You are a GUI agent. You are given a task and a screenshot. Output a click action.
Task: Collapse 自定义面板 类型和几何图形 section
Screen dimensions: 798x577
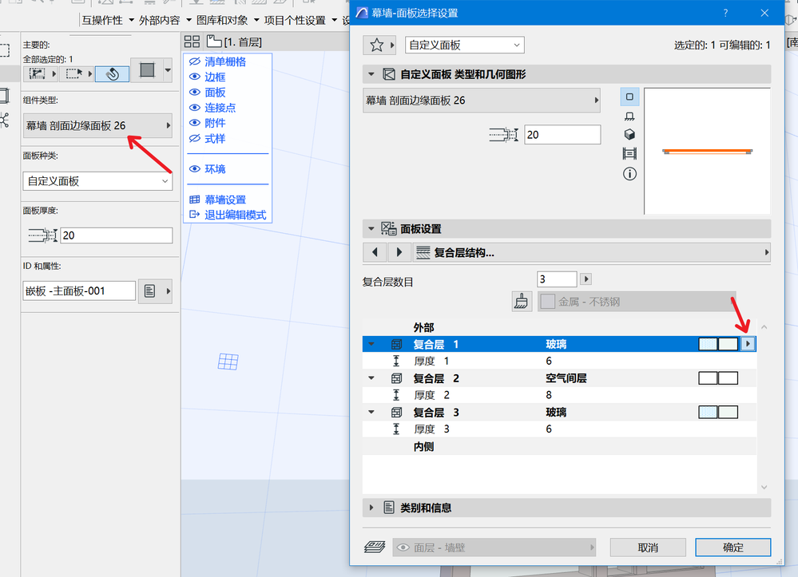[x=371, y=74]
